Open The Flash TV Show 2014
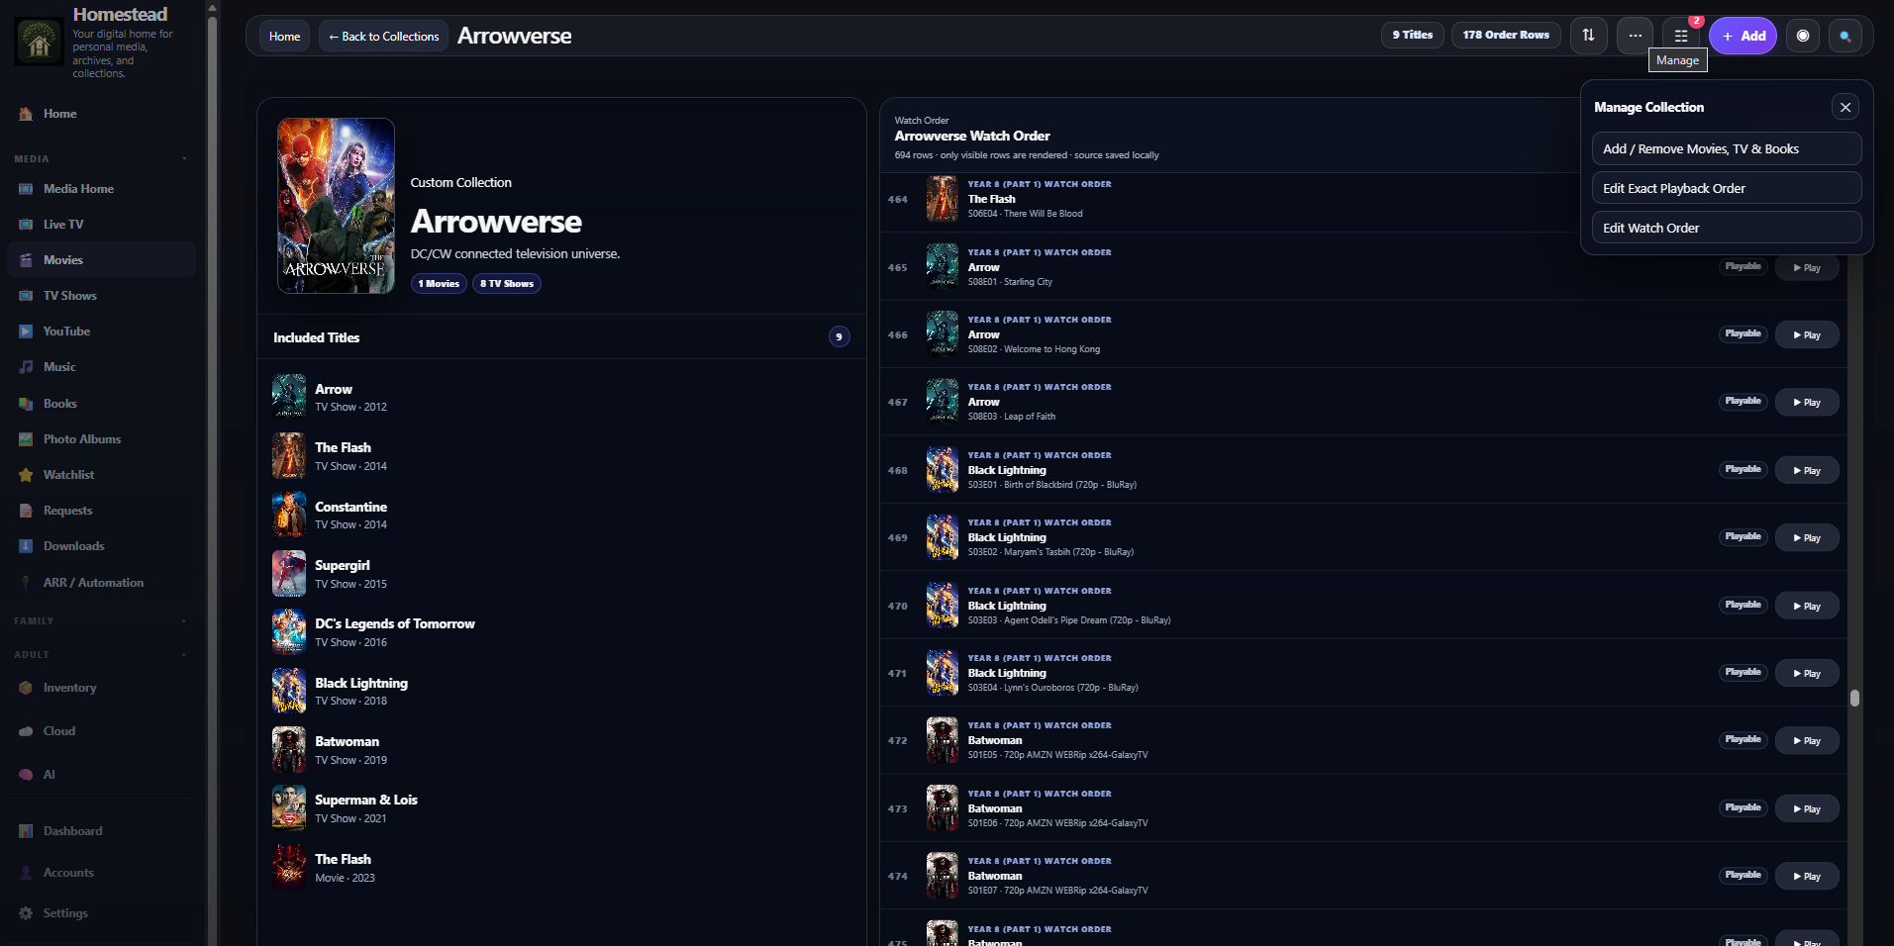Screen dimensions: 1894x946 [561, 456]
